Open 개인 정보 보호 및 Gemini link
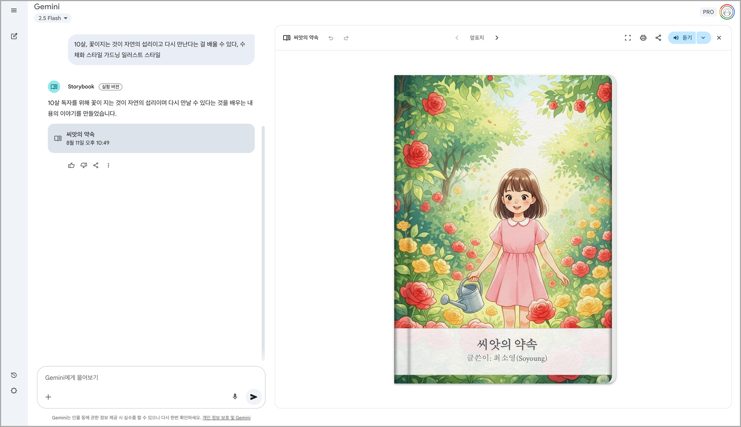This screenshot has height=427, width=741. click(226, 418)
